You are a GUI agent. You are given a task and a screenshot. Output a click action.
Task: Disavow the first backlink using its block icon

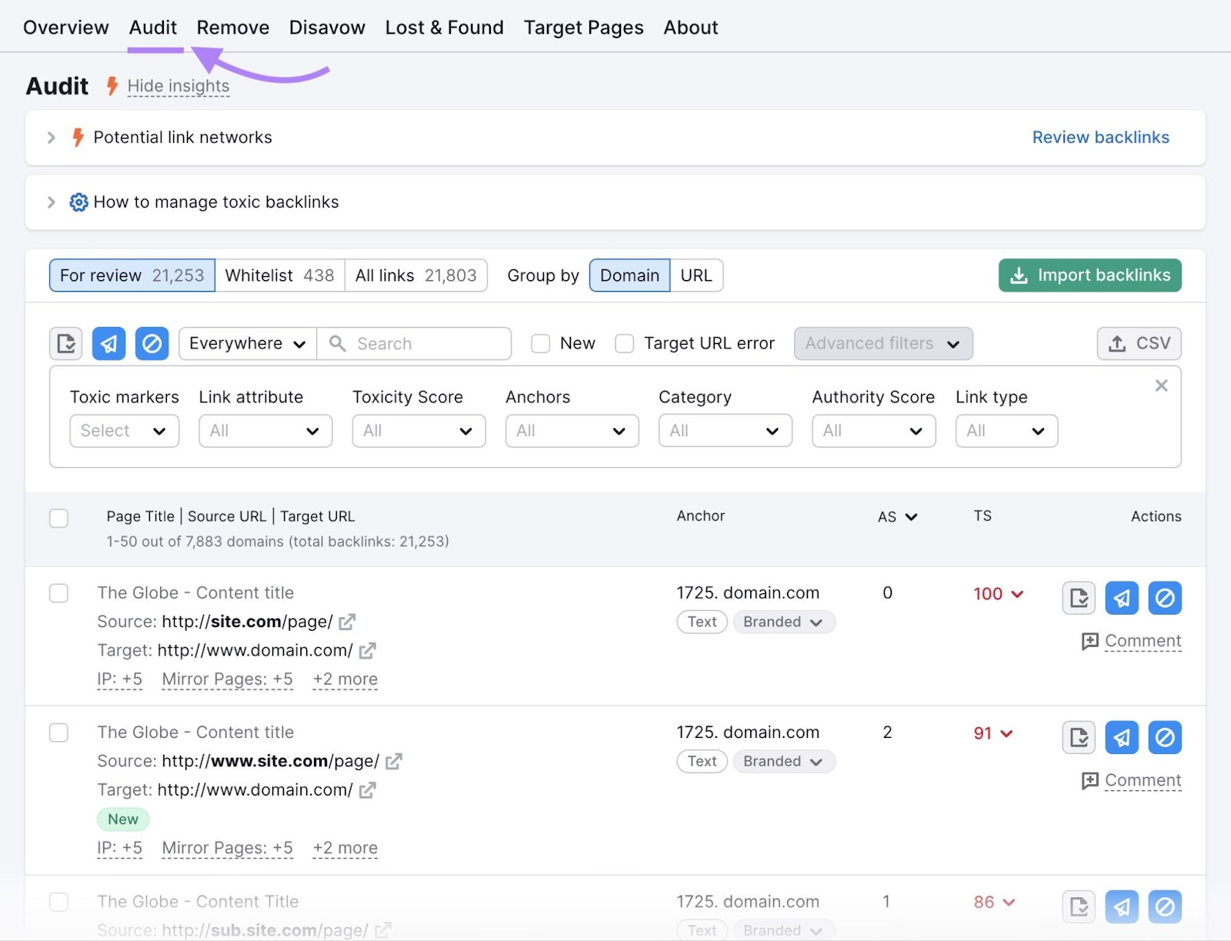point(1164,597)
